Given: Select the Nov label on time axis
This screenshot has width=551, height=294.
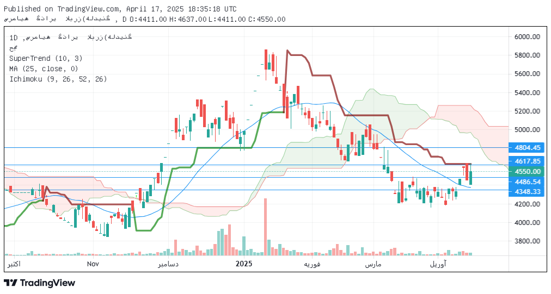Looking at the screenshot, I should [93, 264].
